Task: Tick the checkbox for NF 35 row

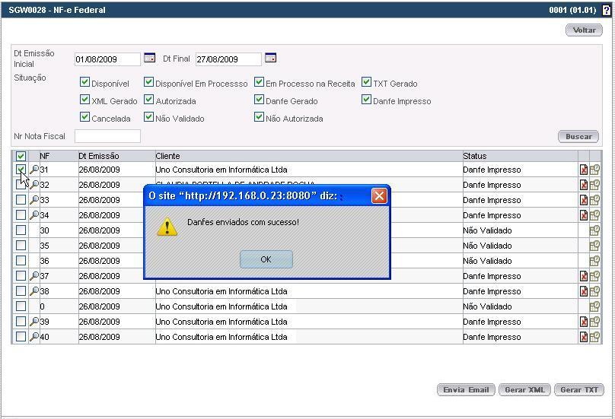Action: [21, 246]
